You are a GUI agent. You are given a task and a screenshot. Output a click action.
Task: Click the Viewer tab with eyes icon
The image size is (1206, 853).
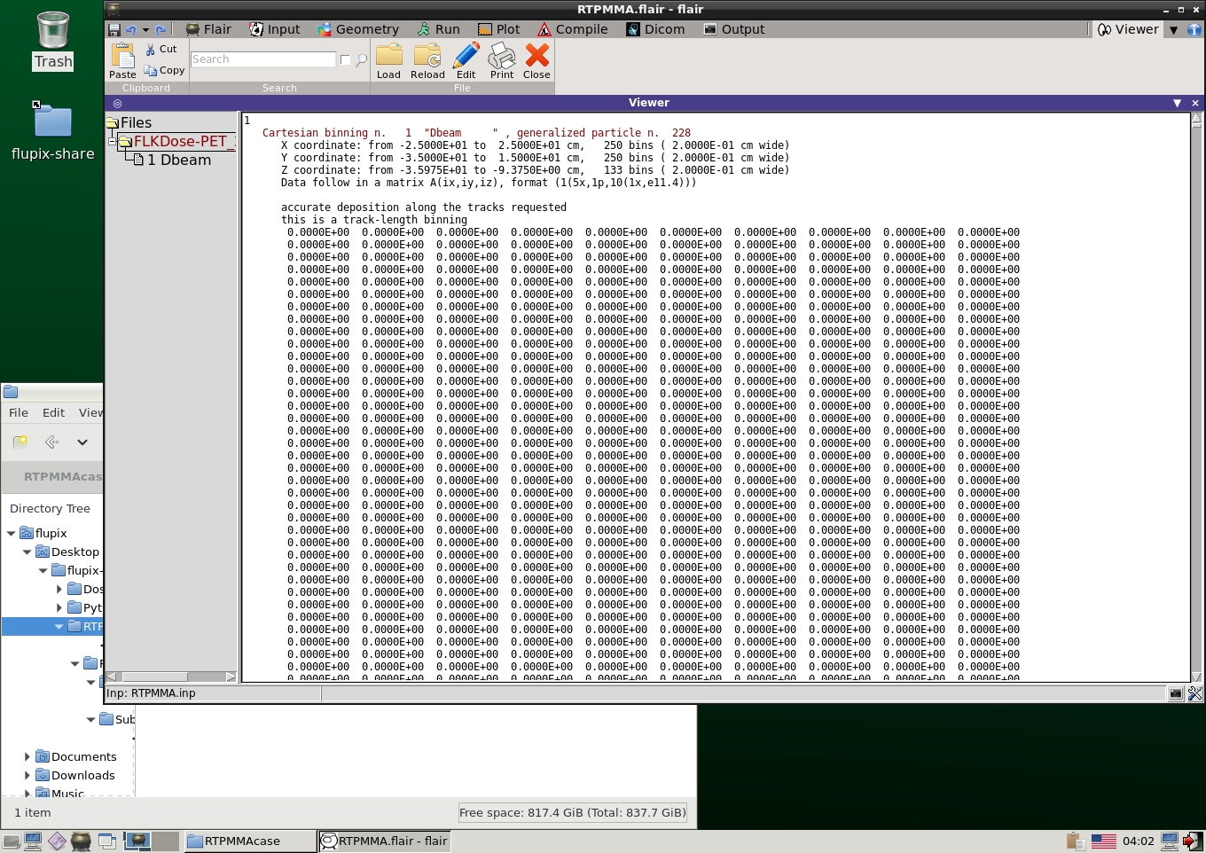click(x=1128, y=29)
